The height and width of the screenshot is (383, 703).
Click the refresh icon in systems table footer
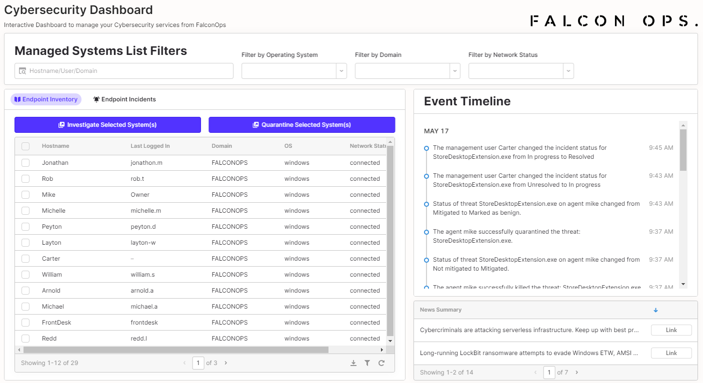point(381,363)
